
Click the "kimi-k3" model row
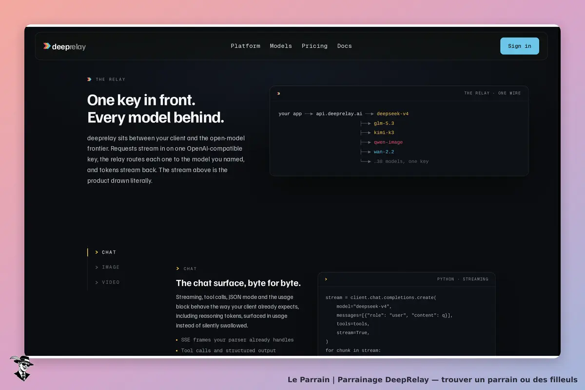(384, 133)
